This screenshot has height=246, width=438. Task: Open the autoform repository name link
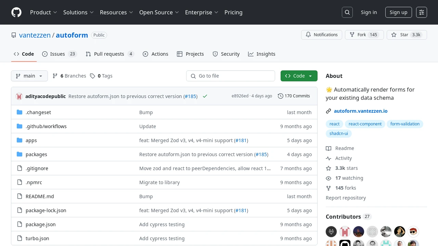[x=72, y=35]
